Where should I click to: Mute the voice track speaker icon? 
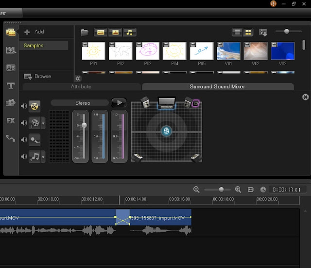coord(24,140)
